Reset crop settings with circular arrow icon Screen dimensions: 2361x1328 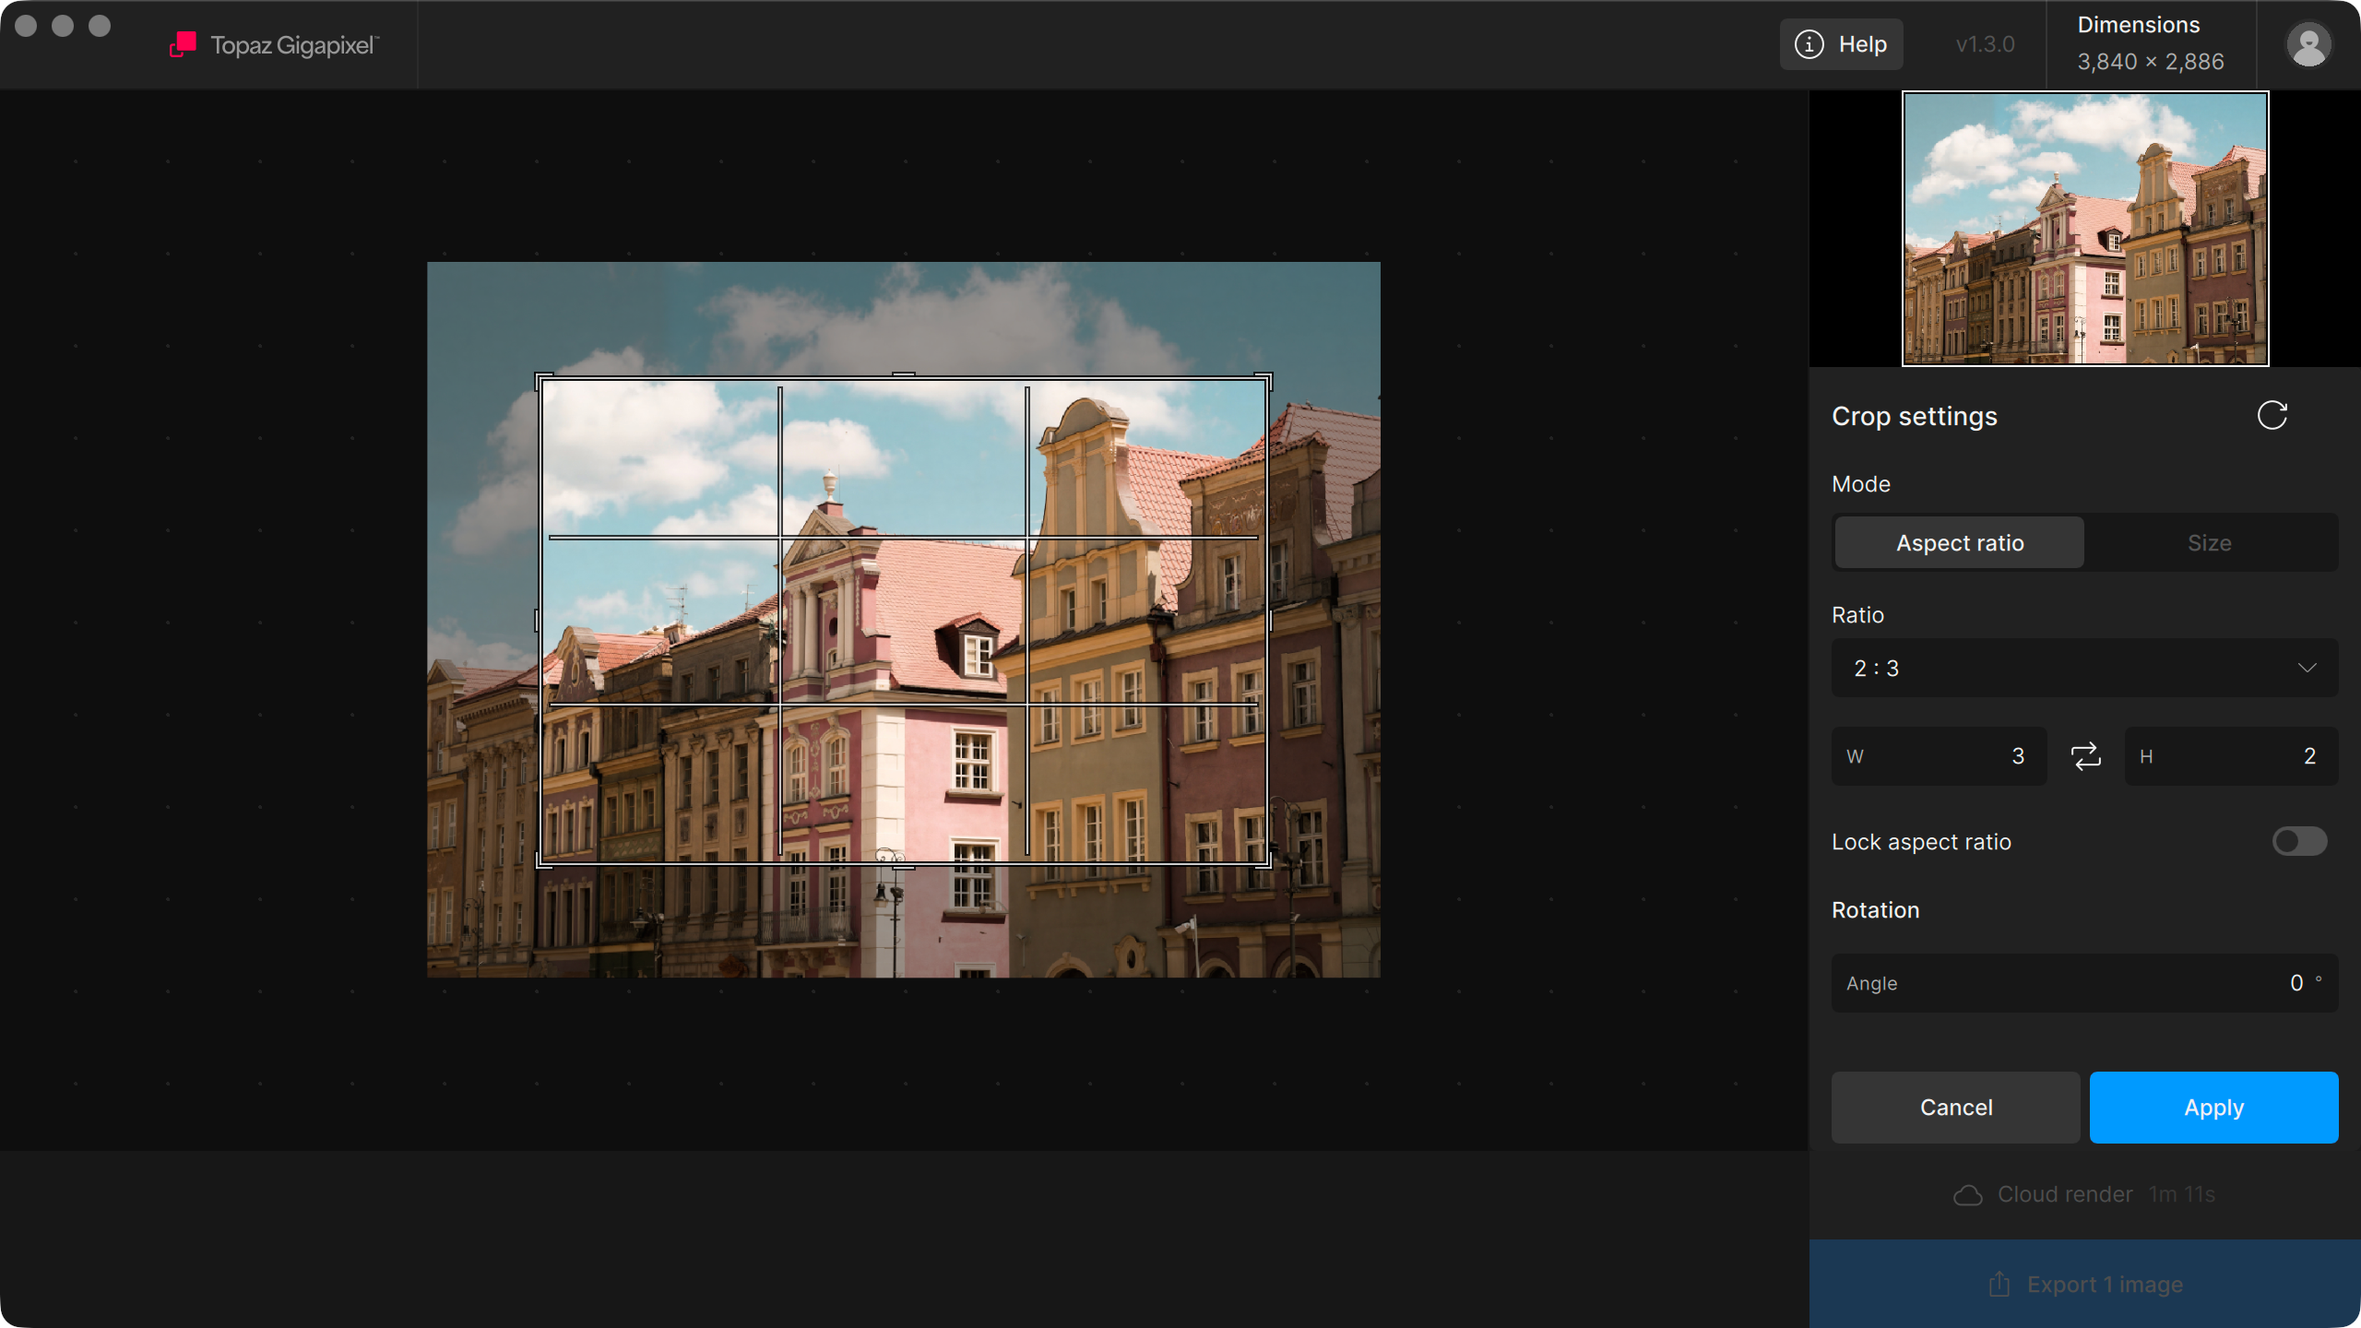2272,416
